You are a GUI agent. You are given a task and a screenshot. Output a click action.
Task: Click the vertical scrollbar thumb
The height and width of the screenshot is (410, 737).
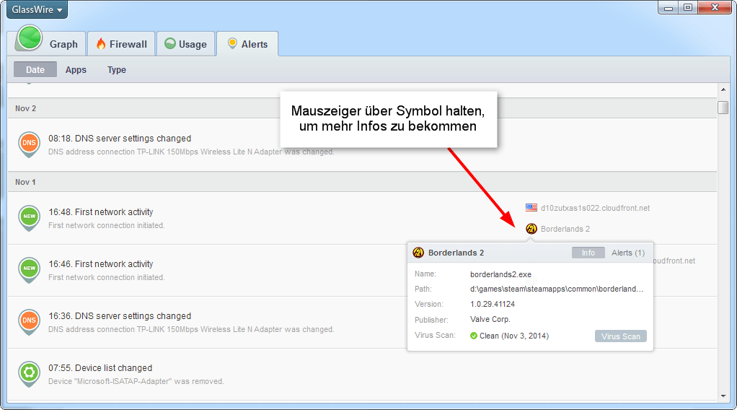(723, 108)
